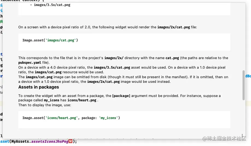Click the Image.asset('images/cat.png') code snippet
This screenshot has width=251, height=146.
[x=50, y=40]
